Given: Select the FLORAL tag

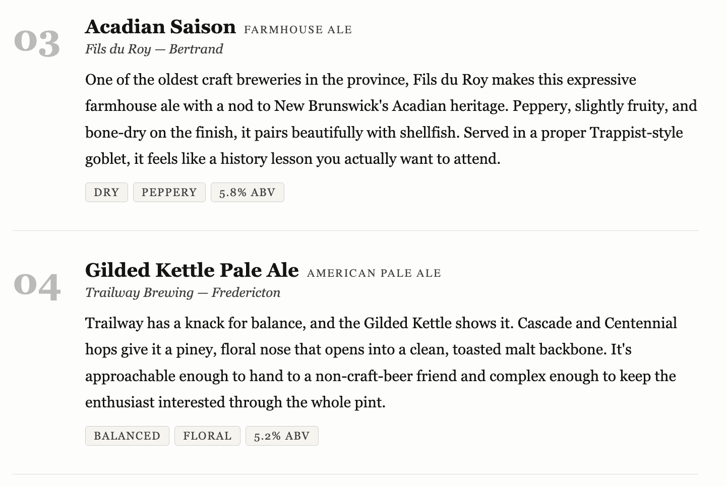Looking at the screenshot, I should (207, 436).
